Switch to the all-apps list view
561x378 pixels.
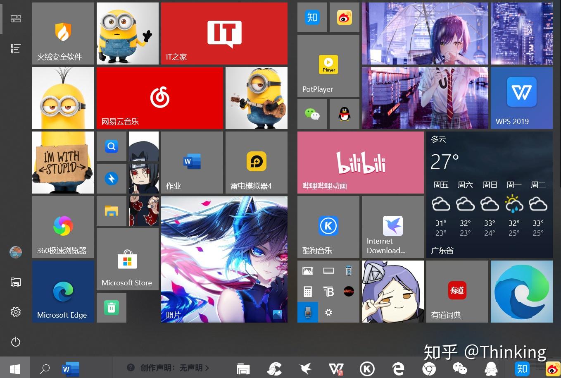coord(15,48)
